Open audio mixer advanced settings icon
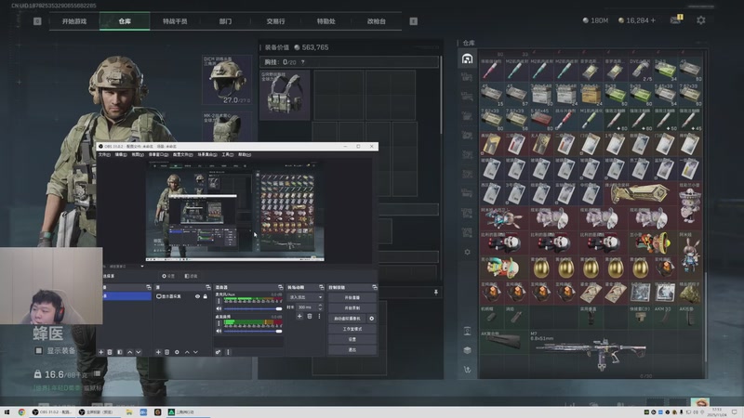Viewport: 744px width, 418px height. tap(218, 352)
